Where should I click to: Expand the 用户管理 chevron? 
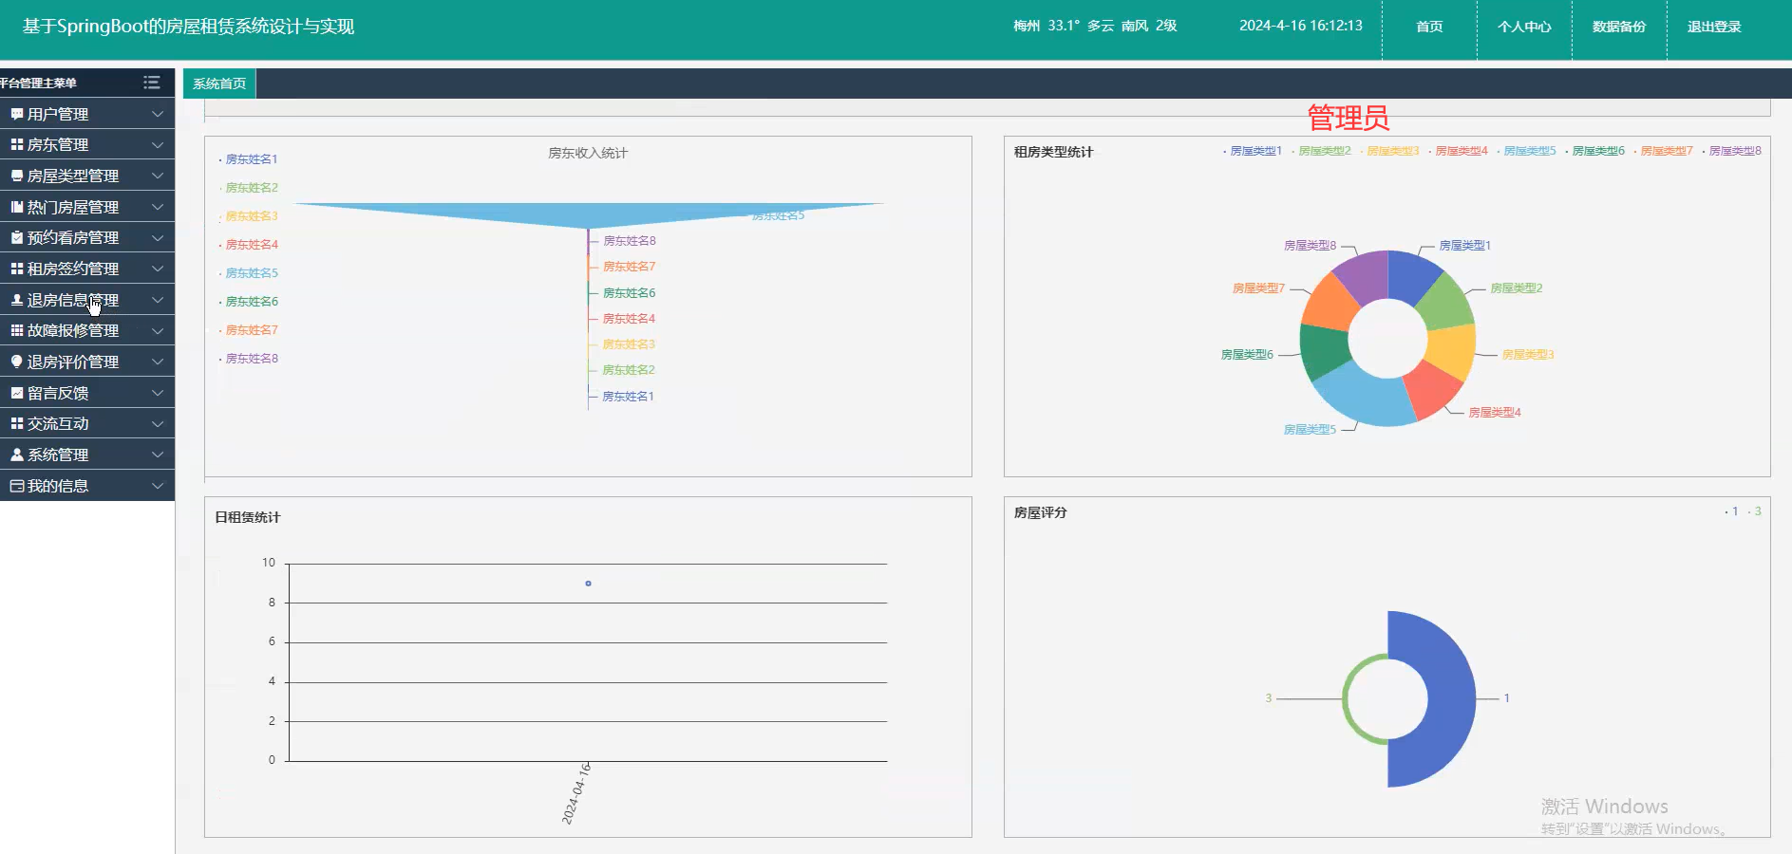[158, 114]
